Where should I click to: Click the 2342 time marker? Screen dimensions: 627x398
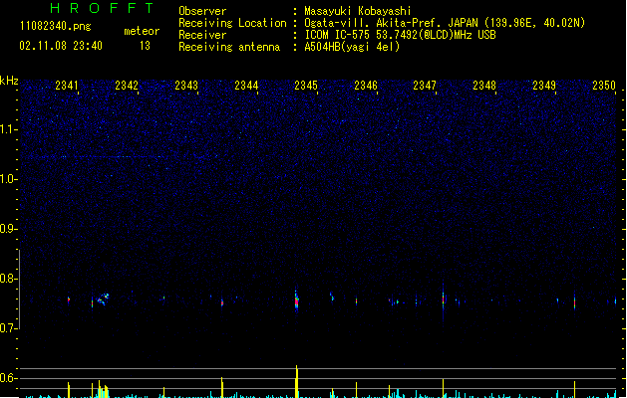tap(127, 86)
